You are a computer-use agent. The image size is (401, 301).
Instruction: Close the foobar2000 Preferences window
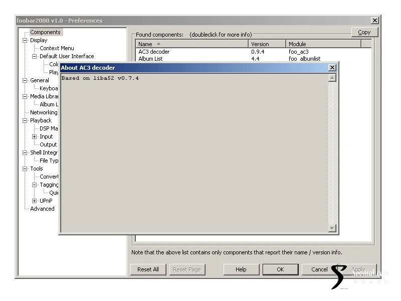click(x=374, y=20)
